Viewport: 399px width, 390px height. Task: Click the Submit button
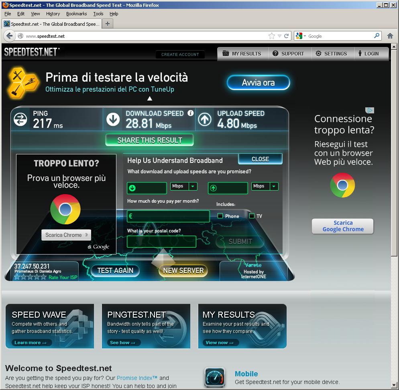tap(240, 242)
